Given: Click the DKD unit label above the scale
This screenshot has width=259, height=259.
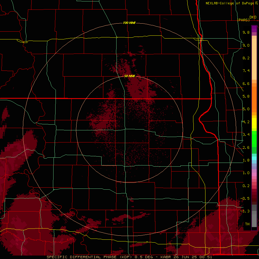Looking at the screenshot, I should point(253,17).
